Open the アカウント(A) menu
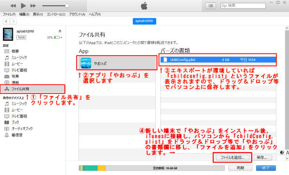 (x=77, y=14)
